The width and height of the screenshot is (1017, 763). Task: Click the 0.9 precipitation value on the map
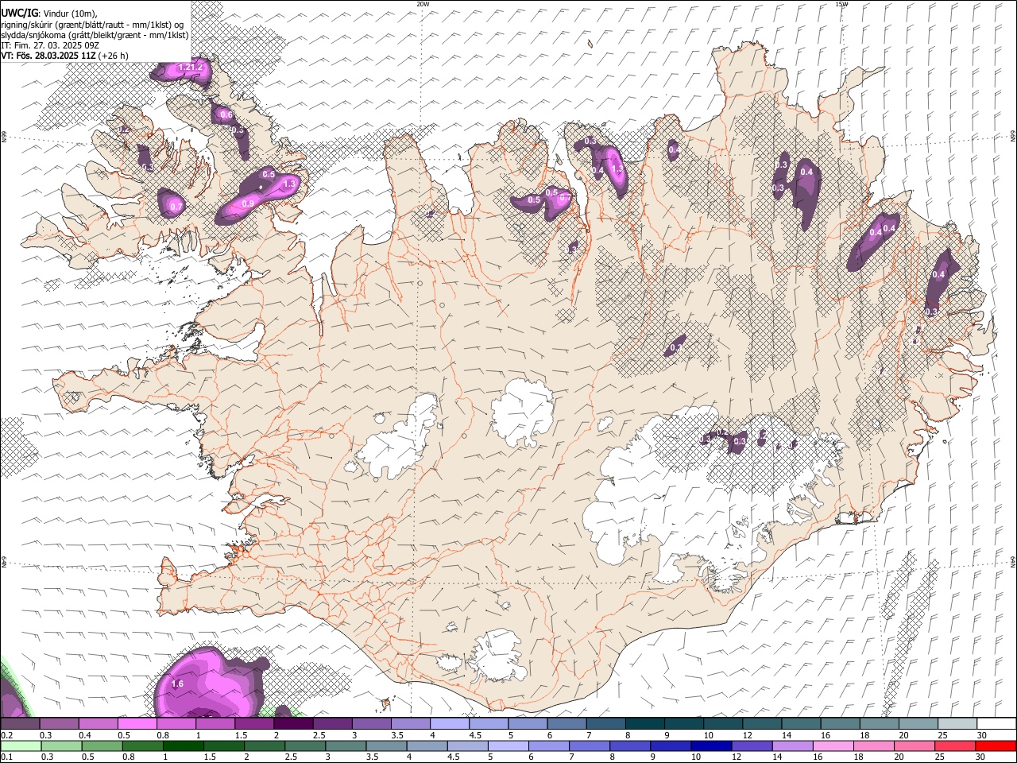coord(248,204)
